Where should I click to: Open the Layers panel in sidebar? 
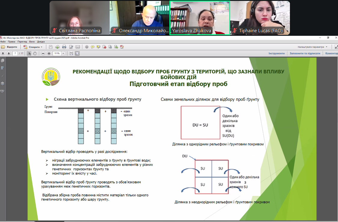pyautogui.click(x=3, y=83)
